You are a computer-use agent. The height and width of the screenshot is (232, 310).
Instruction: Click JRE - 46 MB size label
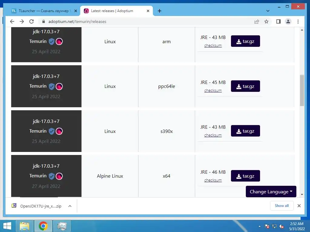[213, 172]
